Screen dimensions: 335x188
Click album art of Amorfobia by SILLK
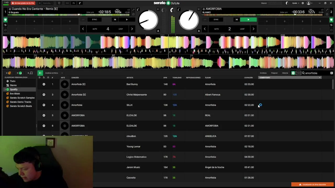(65, 105)
